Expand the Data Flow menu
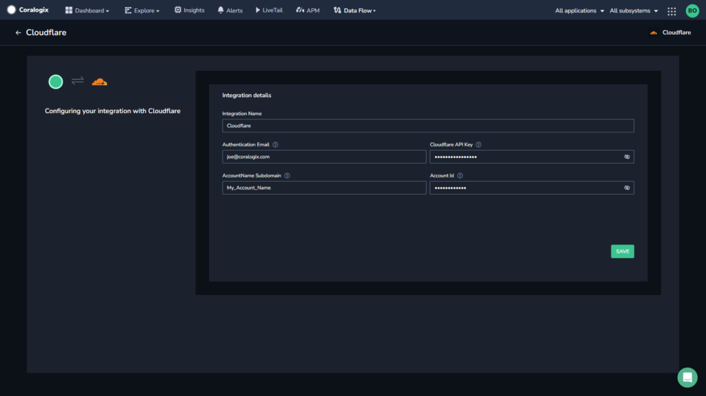The width and height of the screenshot is (706, 396). pyautogui.click(x=354, y=10)
